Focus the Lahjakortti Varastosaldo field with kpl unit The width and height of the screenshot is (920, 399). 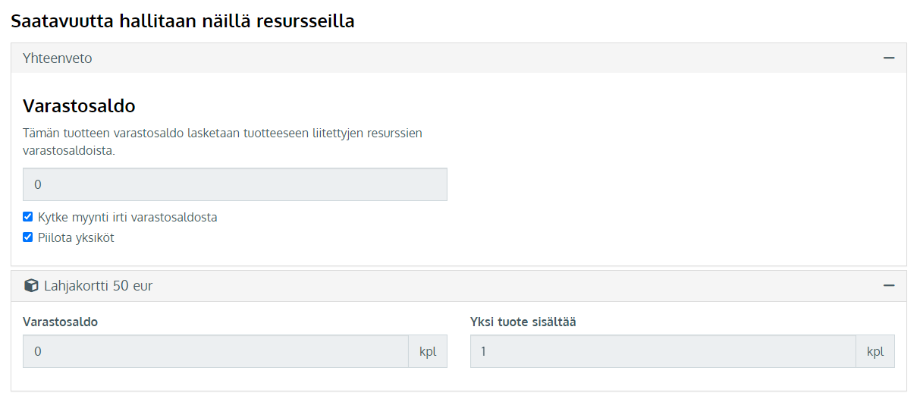[x=215, y=351]
